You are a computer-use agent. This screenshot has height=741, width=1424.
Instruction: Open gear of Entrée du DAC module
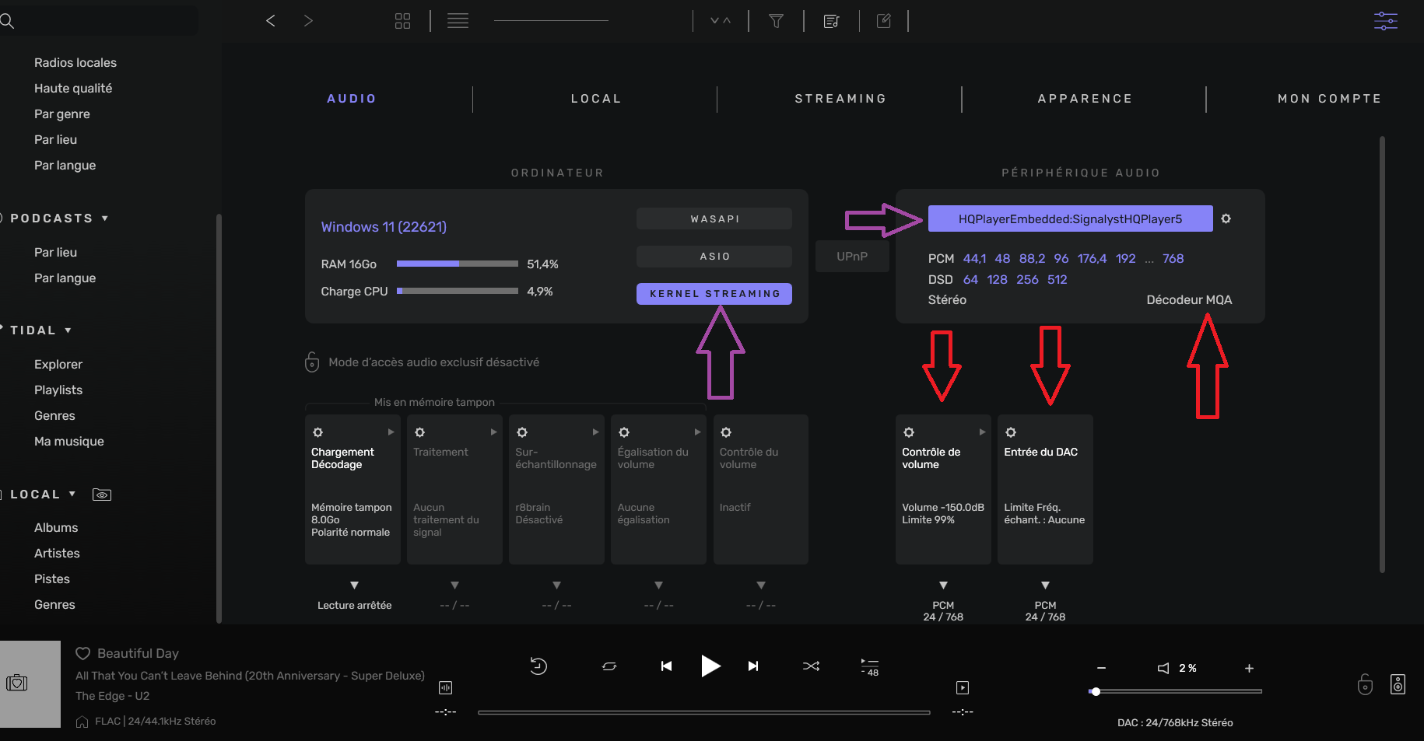click(1011, 432)
